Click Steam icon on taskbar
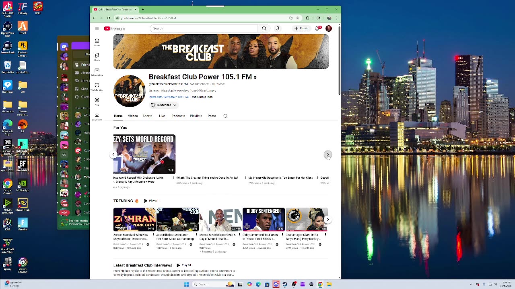Screen dimensions: 515x289 [285, 284]
